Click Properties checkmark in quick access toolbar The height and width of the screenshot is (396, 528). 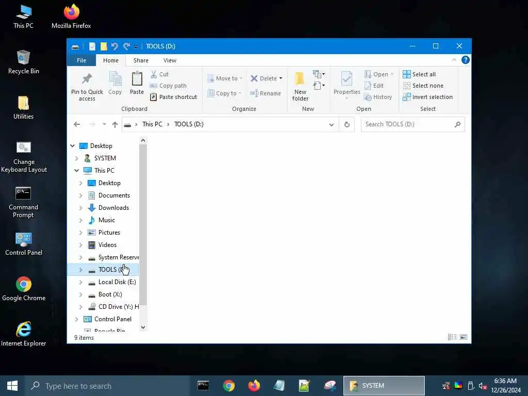(x=92, y=46)
